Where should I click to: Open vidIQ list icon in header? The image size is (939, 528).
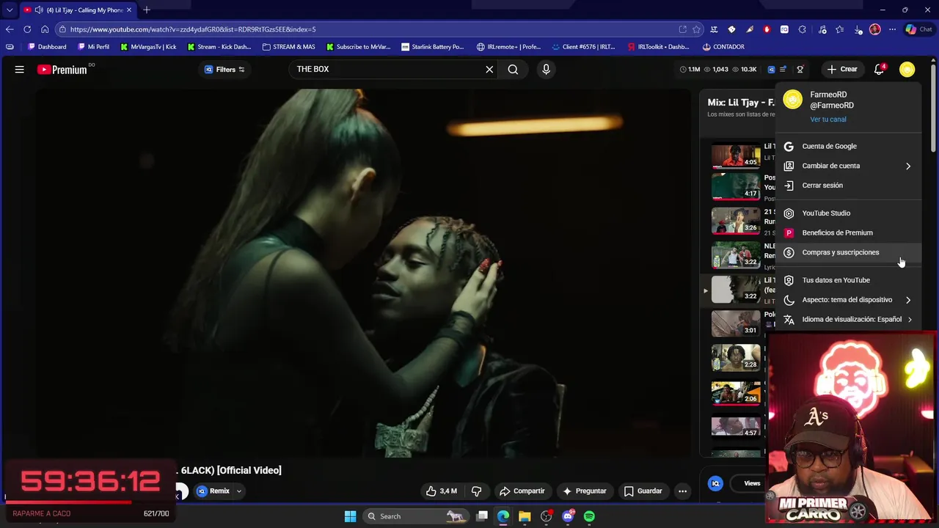click(x=783, y=70)
